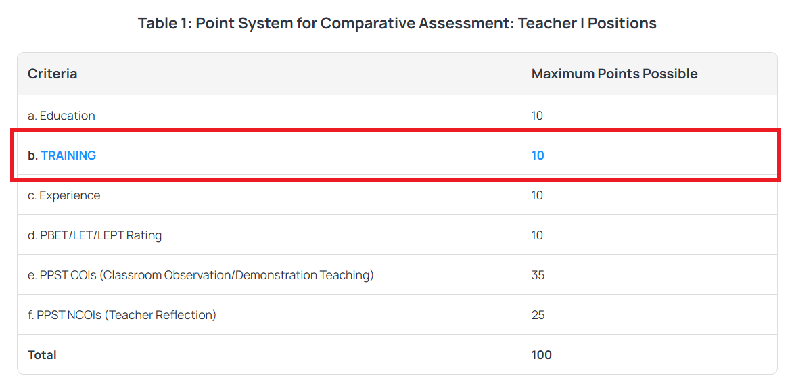The height and width of the screenshot is (386, 792).
Task: Click the PPST NCOIs Teacher Reflection row
Action: point(122,315)
